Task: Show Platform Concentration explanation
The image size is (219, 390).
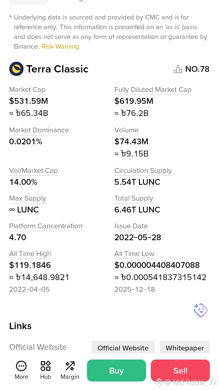Action: coord(46,226)
